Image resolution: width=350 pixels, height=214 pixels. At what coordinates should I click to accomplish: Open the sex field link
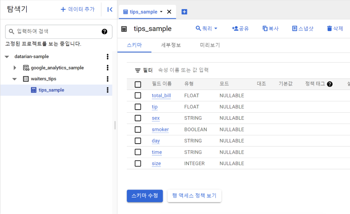coord(156,118)
